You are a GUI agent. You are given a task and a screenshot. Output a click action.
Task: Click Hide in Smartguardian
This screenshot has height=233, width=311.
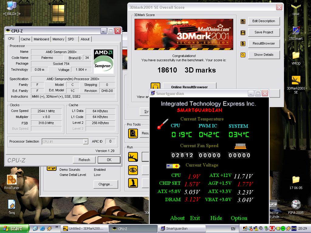click(x=216, y=218)
